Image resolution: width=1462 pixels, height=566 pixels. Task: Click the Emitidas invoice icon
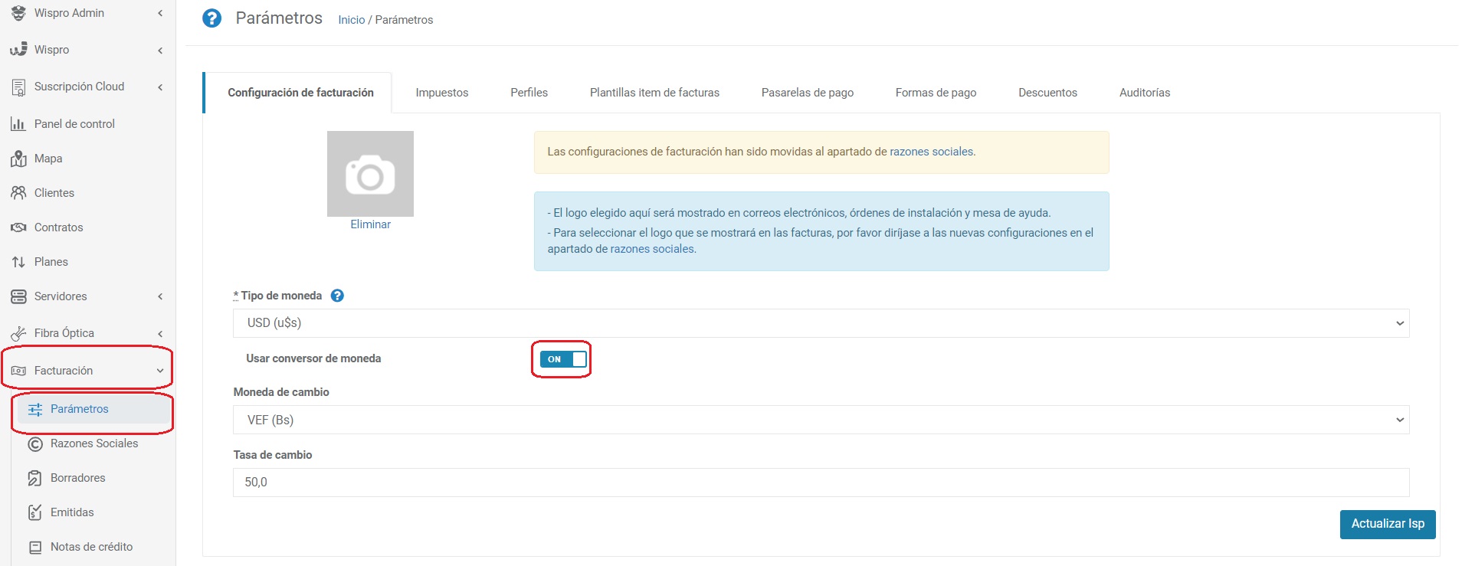[x=35, y=512]
